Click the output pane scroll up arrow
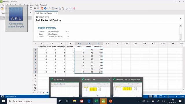 (181, 25)
